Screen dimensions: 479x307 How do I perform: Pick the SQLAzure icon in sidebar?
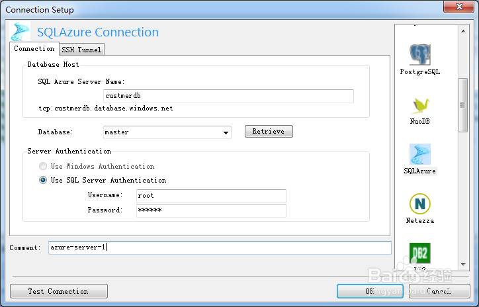[x=420, y=154]
